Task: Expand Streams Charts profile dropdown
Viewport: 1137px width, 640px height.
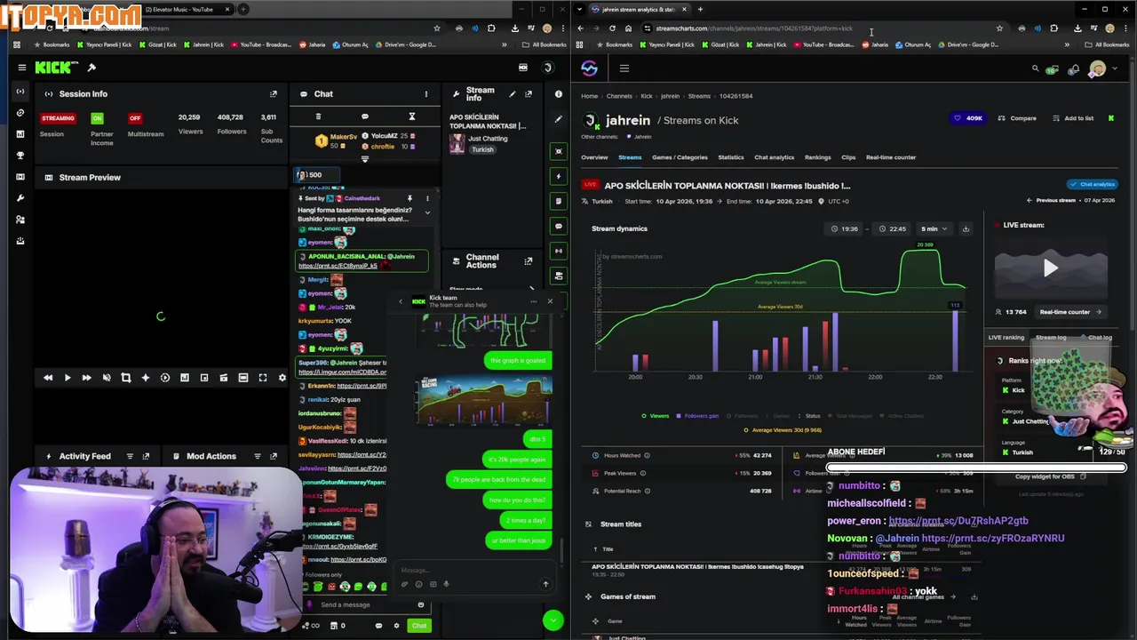Action: pyautogui.click(x=1116, y=68)
